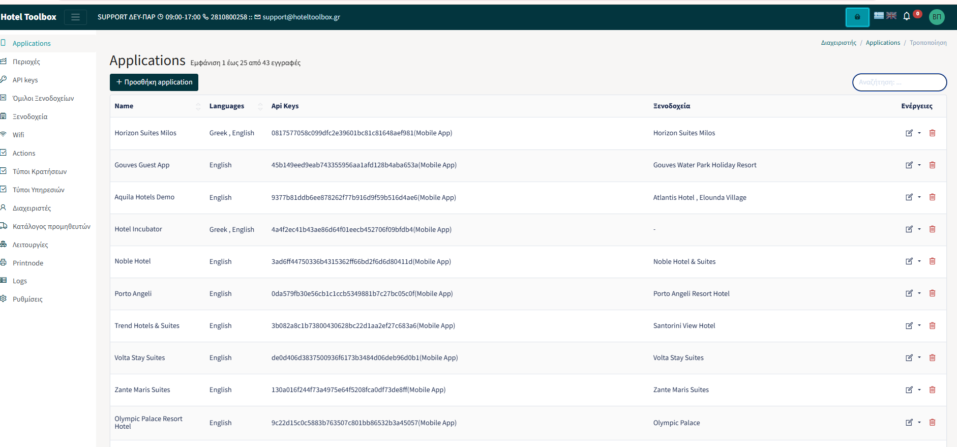Expand actions dropdown for Noble Hotel
This screenshot has width=957, height=447.
919,261
